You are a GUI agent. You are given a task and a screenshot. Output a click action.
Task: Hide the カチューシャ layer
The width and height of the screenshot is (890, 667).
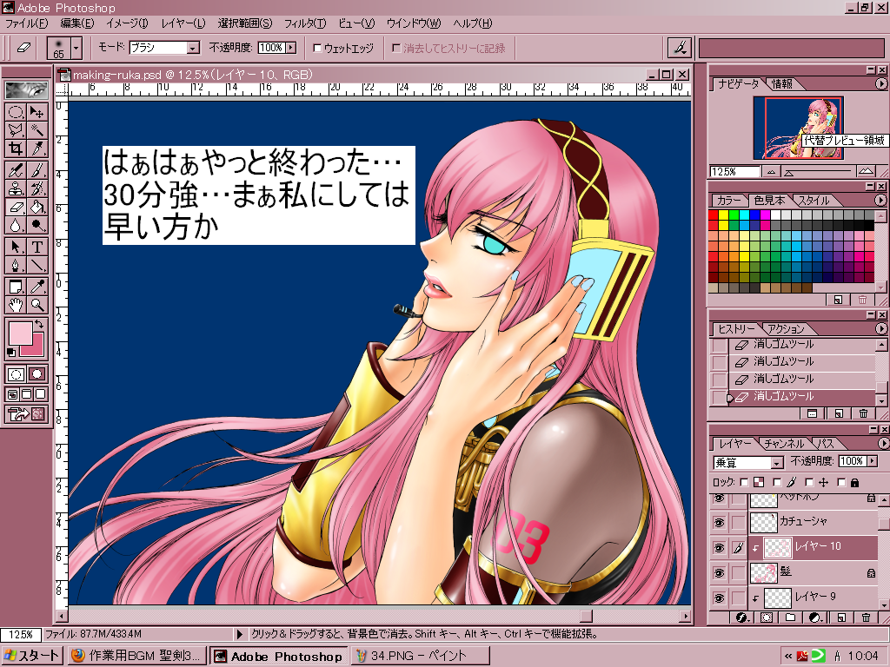pyautogui.click(x=719, y=522)
